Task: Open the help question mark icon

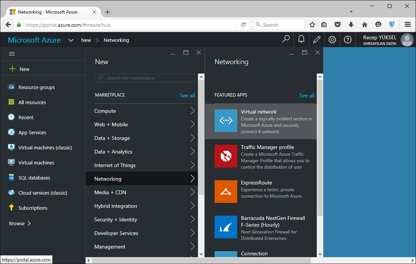Action: tap(348, 40)
